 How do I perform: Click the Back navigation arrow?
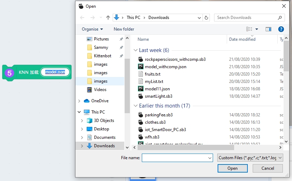(x=82, y=18)
